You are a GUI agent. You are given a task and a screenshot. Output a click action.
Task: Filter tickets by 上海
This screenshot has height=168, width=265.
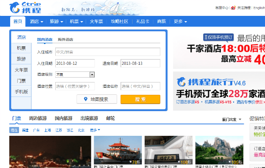click(48, 130)
